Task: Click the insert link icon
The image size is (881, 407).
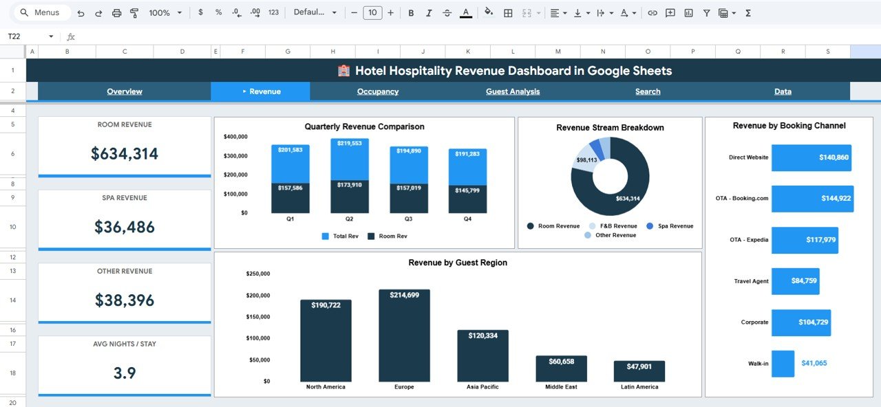Action: (652, 13)
